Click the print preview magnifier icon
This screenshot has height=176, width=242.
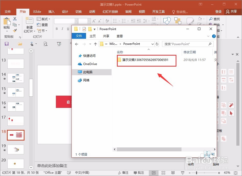pos(45,44)
